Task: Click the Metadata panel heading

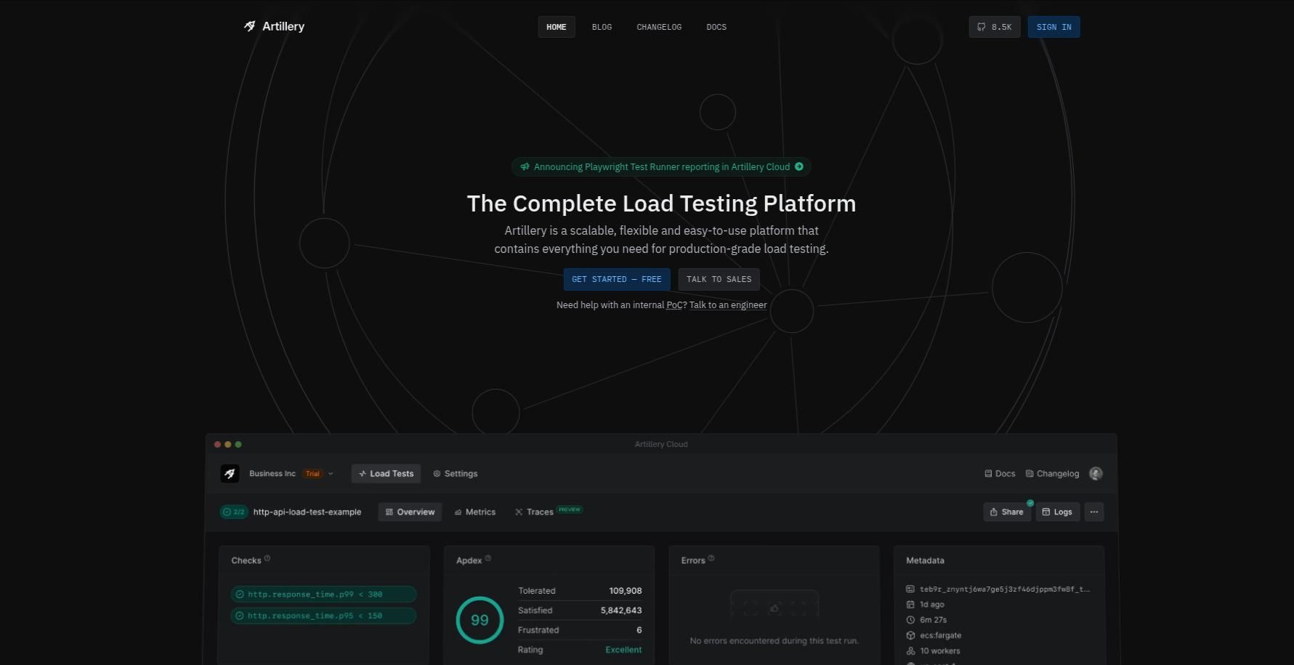Action: [x=925, y=560]
